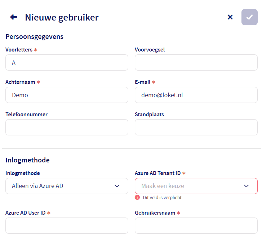Click the Azure AD Tenant ID label text

pos(158,173)
